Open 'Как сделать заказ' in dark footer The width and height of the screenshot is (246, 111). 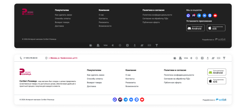(x=63, y=15)
